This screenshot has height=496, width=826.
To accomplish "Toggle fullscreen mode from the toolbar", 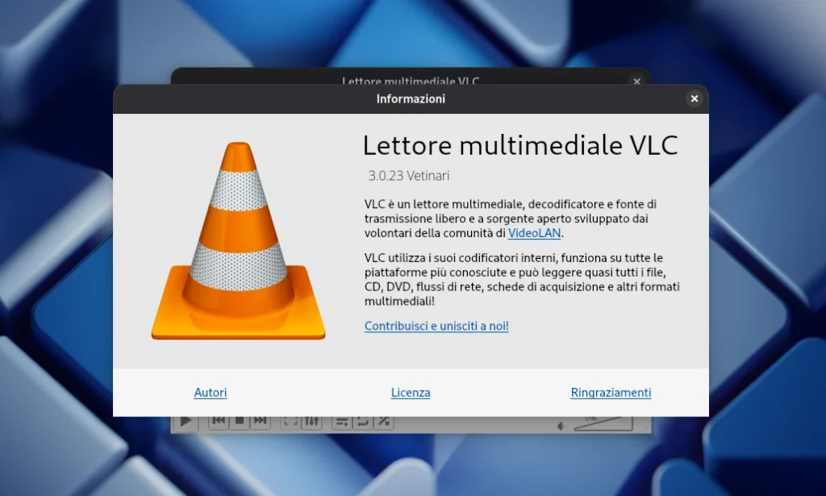I will [x=289, y=420].
